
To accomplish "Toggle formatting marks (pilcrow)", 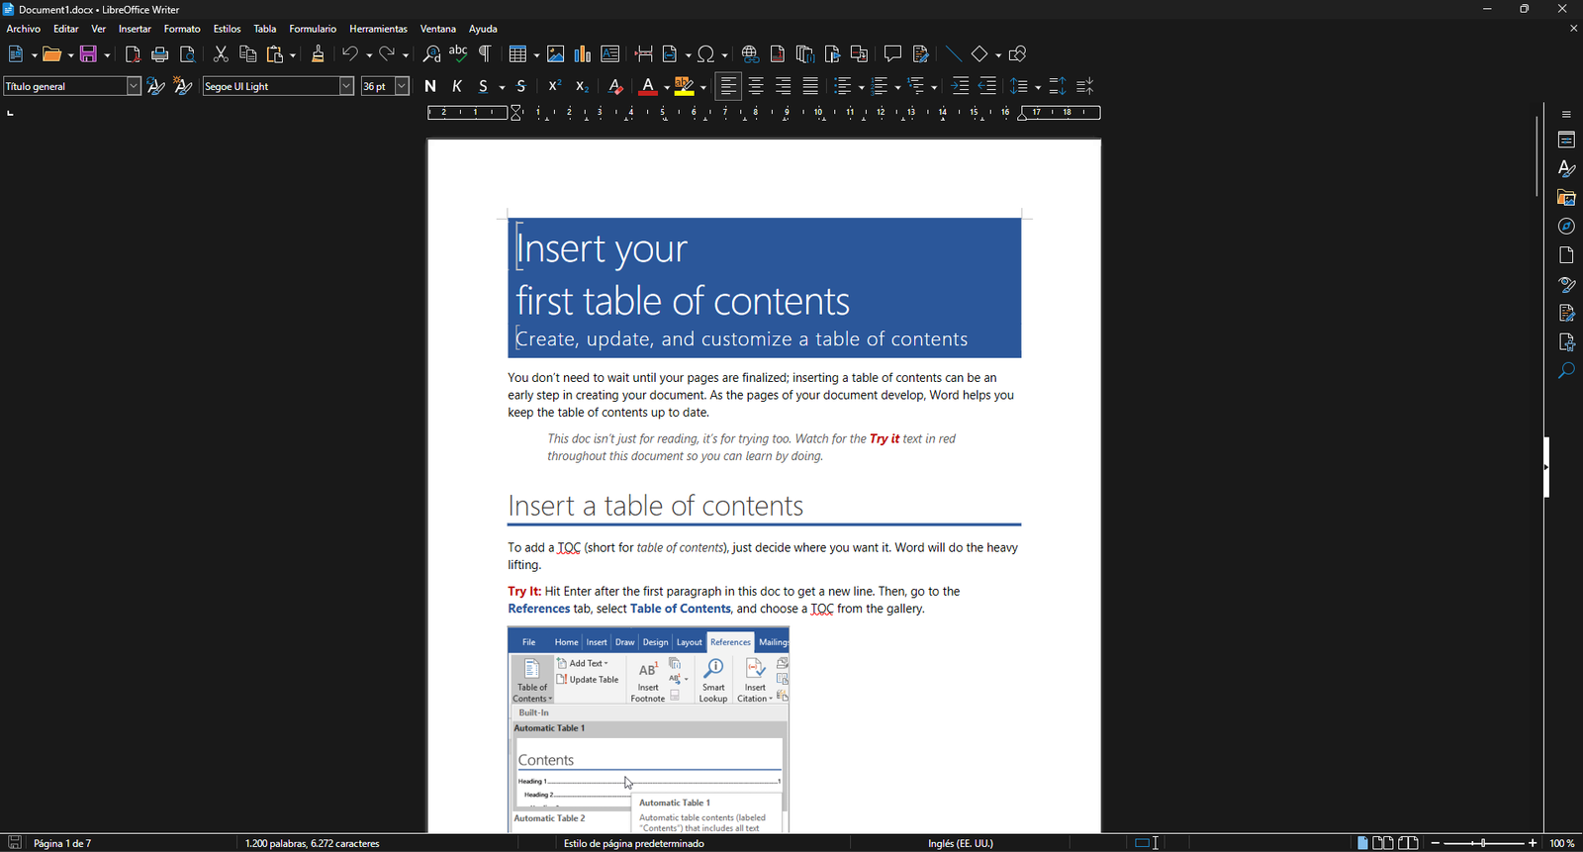I will click(x=486, y=54).
